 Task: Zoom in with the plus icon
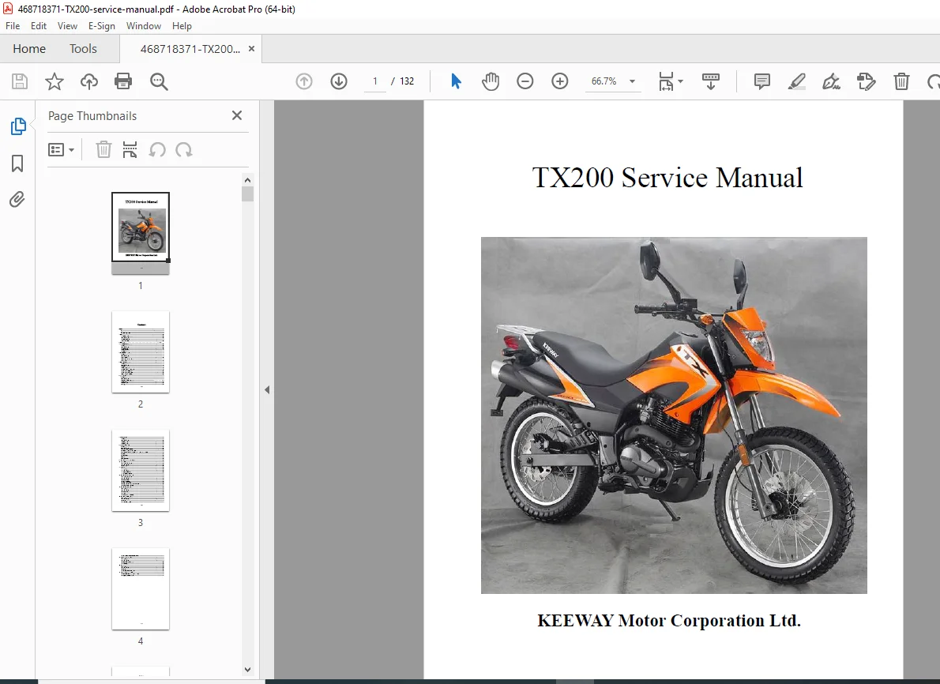pos(560,81)
